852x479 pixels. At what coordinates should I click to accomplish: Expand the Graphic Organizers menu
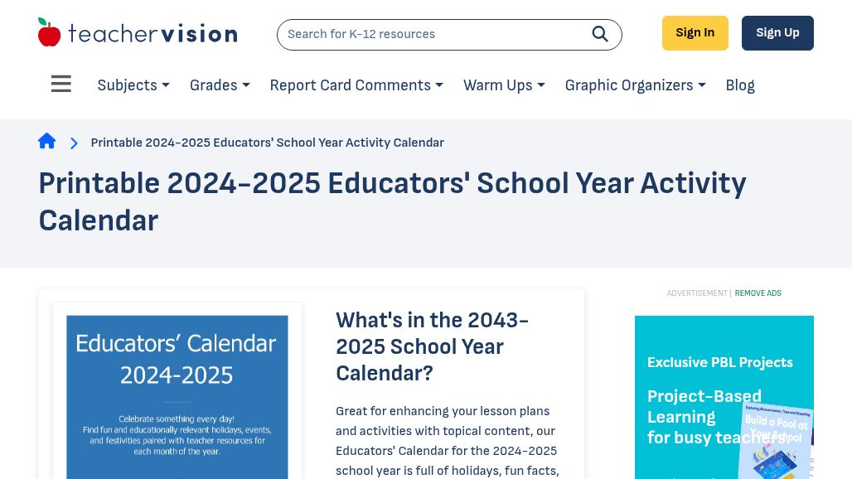(635, 85)
